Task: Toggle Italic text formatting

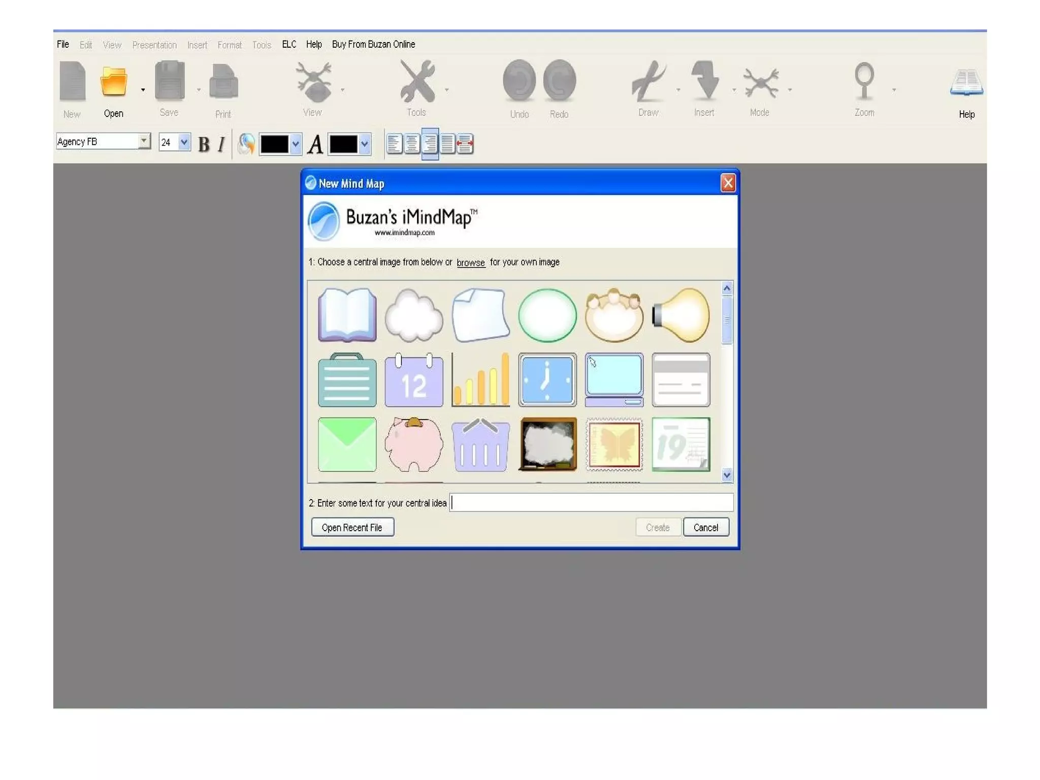Action: point(221,144)
